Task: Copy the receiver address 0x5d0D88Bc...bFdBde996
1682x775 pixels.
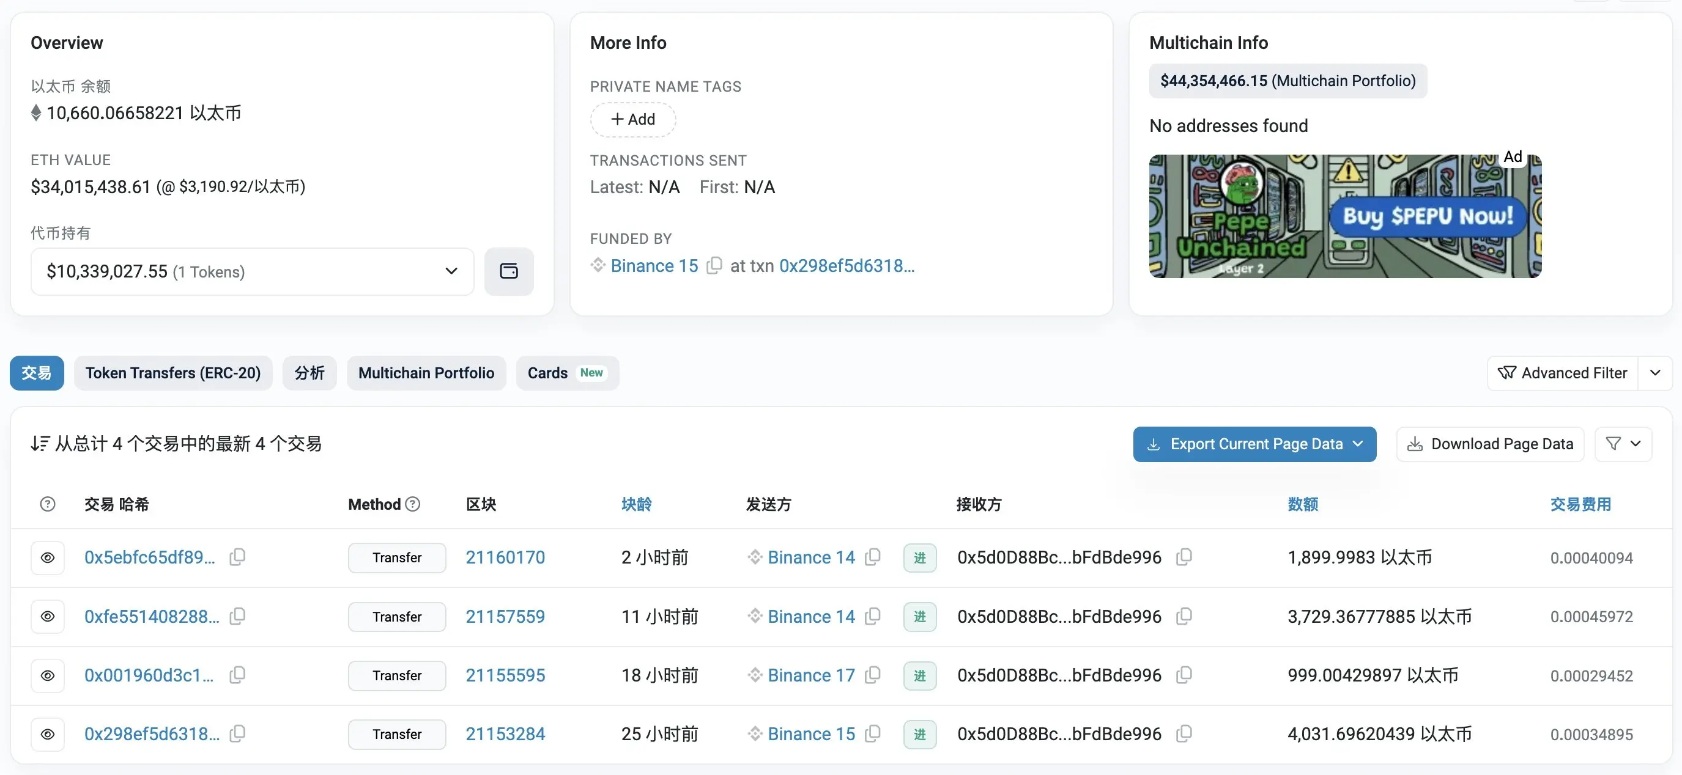Action: 1185,557
